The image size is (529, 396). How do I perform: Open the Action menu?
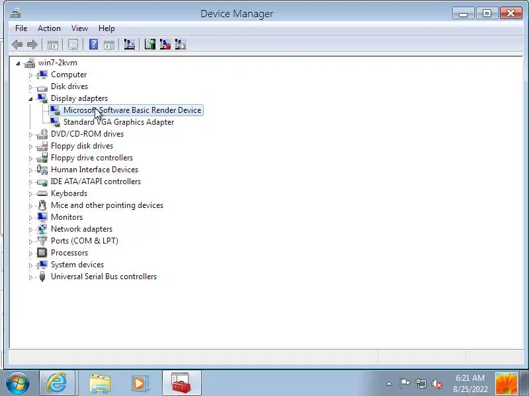[49, 28]
